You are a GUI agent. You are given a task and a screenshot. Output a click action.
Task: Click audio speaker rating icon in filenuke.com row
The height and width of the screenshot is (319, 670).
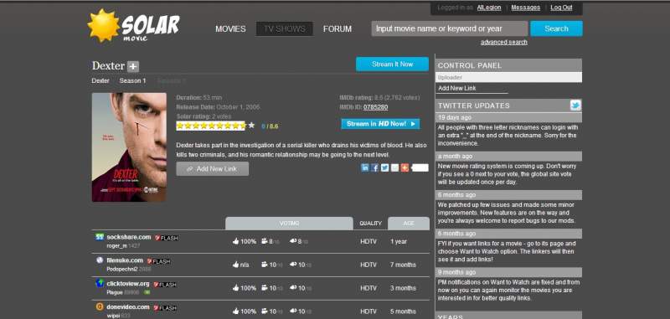coord(293,265)
